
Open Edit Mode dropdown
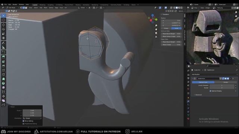click(13, 7)
